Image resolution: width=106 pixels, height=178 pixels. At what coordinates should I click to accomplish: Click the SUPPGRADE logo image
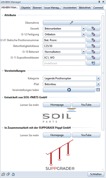coord(60,155)
